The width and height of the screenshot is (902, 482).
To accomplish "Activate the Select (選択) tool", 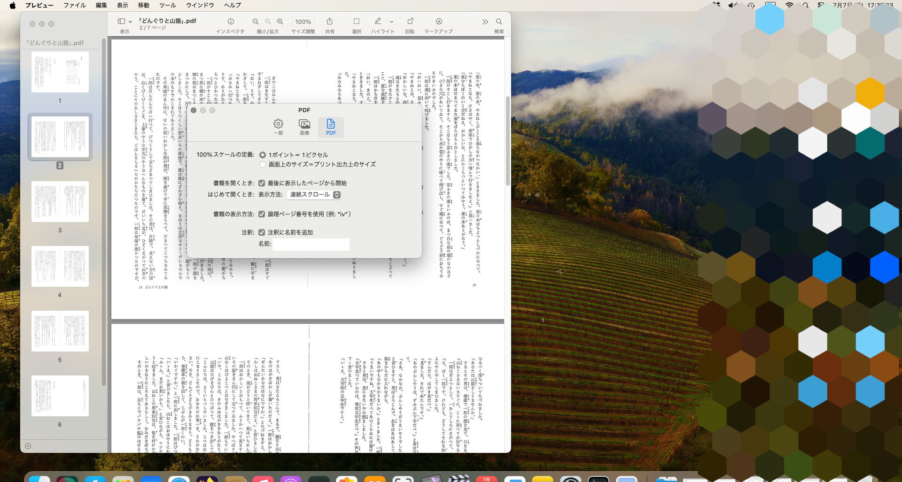I will [x=357, y=21].
